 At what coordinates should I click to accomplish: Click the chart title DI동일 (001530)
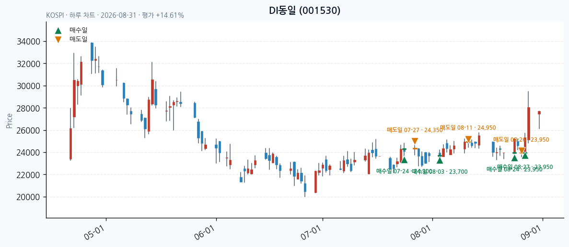pos(305,11)
